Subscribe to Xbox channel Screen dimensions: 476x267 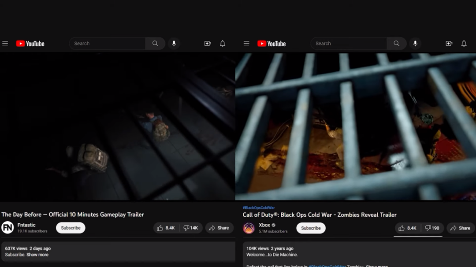point(311,228)
